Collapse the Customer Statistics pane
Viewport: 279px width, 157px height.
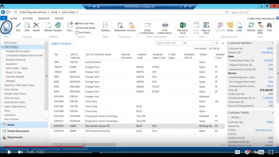[272, 43]
